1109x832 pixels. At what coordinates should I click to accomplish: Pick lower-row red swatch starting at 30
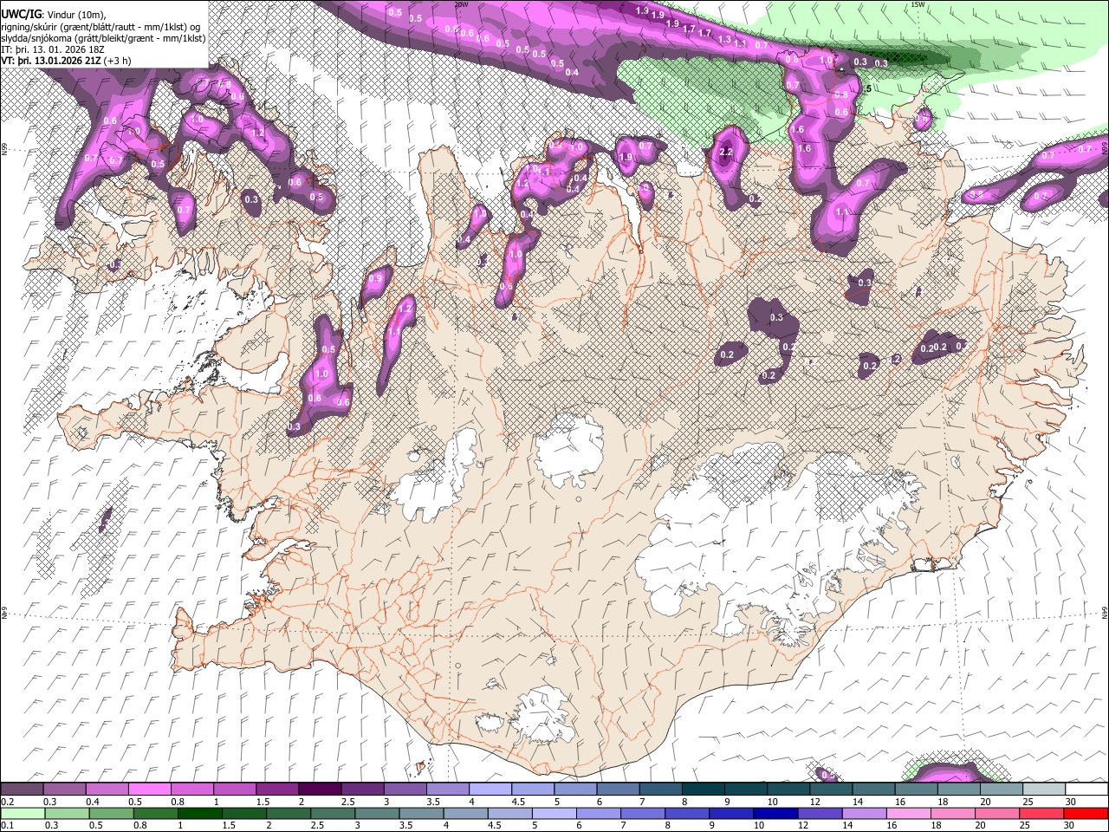[x=1086, y=813]
